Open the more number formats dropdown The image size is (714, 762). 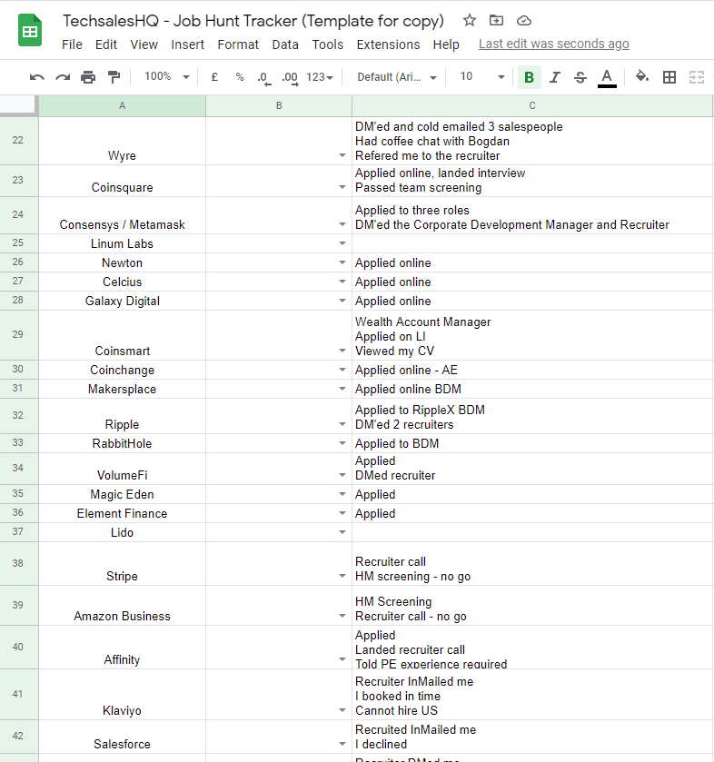320,77
